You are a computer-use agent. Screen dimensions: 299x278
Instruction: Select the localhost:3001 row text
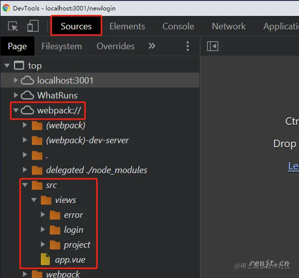coord(65,80)
